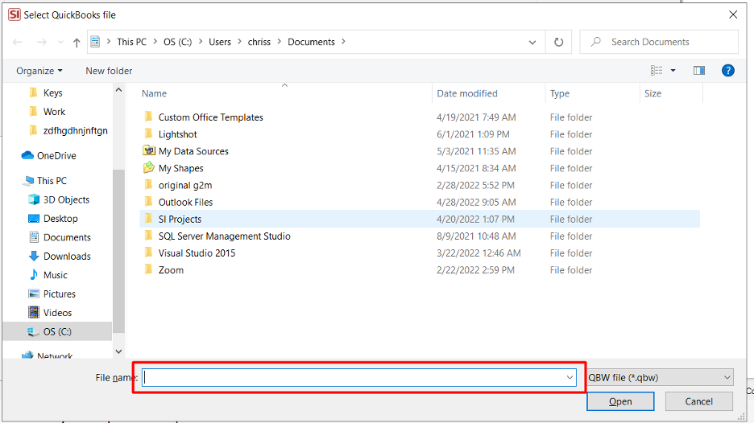This screenshot has height=423, width=754.
Task: Click the Lightshot folder icon
Action: 148,133
